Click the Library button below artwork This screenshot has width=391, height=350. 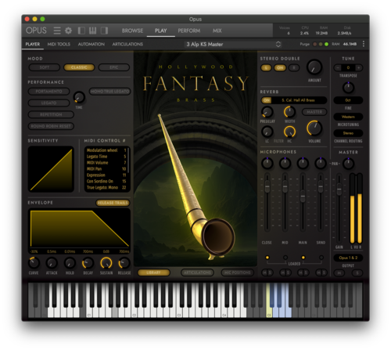tap(153, 272)
